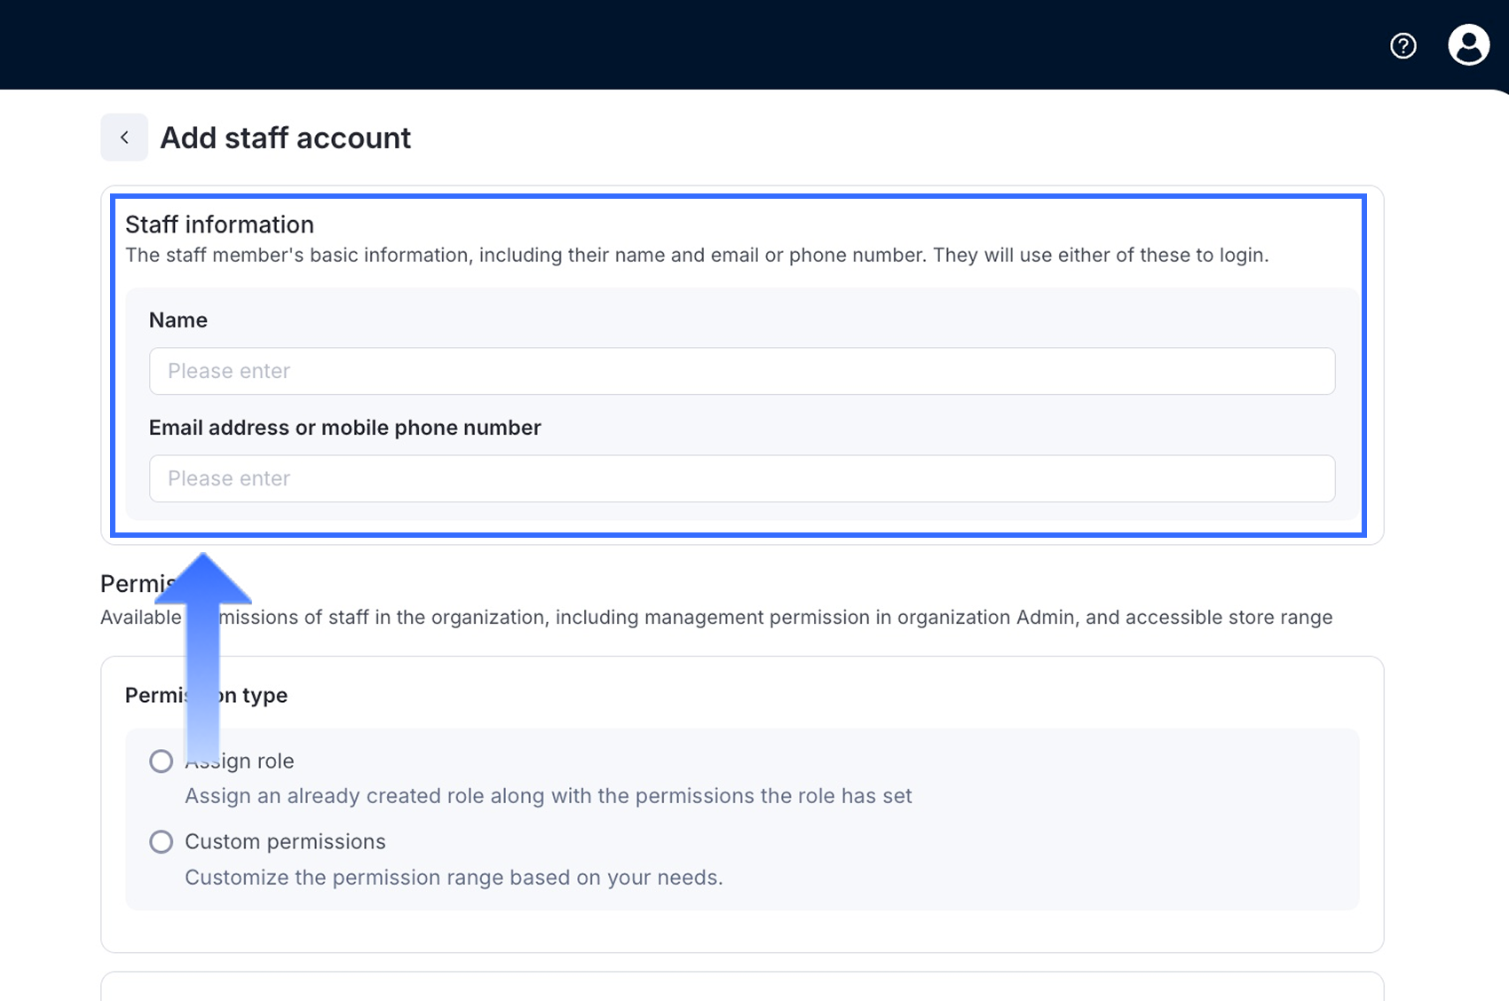The width and height of the screenshot is (1509, 1001).
Task: Click the staff member's basic information description
Action: (x=696, y=256)
